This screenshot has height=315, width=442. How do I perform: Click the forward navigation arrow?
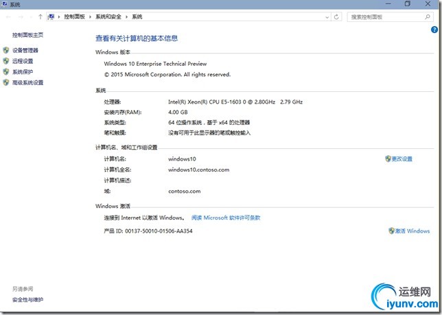point(21,17)
